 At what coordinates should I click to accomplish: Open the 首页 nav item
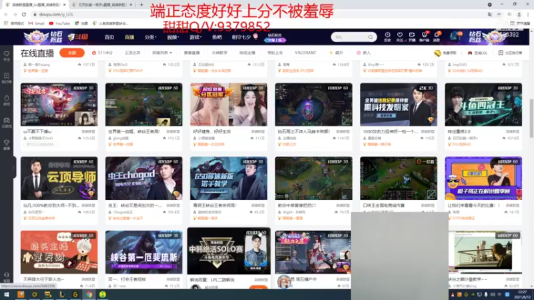click(109, 37)
